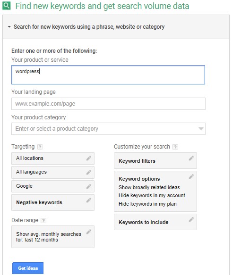Open product category dropdown arrow
This screenshot has height=275, width=232.
coord(201,129)
